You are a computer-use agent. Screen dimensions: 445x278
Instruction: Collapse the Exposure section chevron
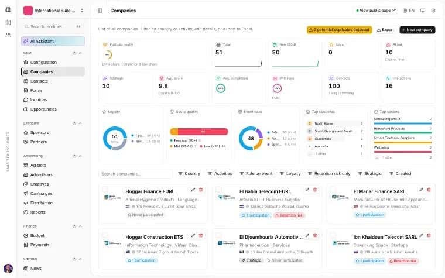(80, 123)
